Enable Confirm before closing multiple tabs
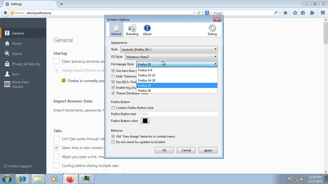The height and width of the screenshot is (184, 328). click(x=56, y=166)
